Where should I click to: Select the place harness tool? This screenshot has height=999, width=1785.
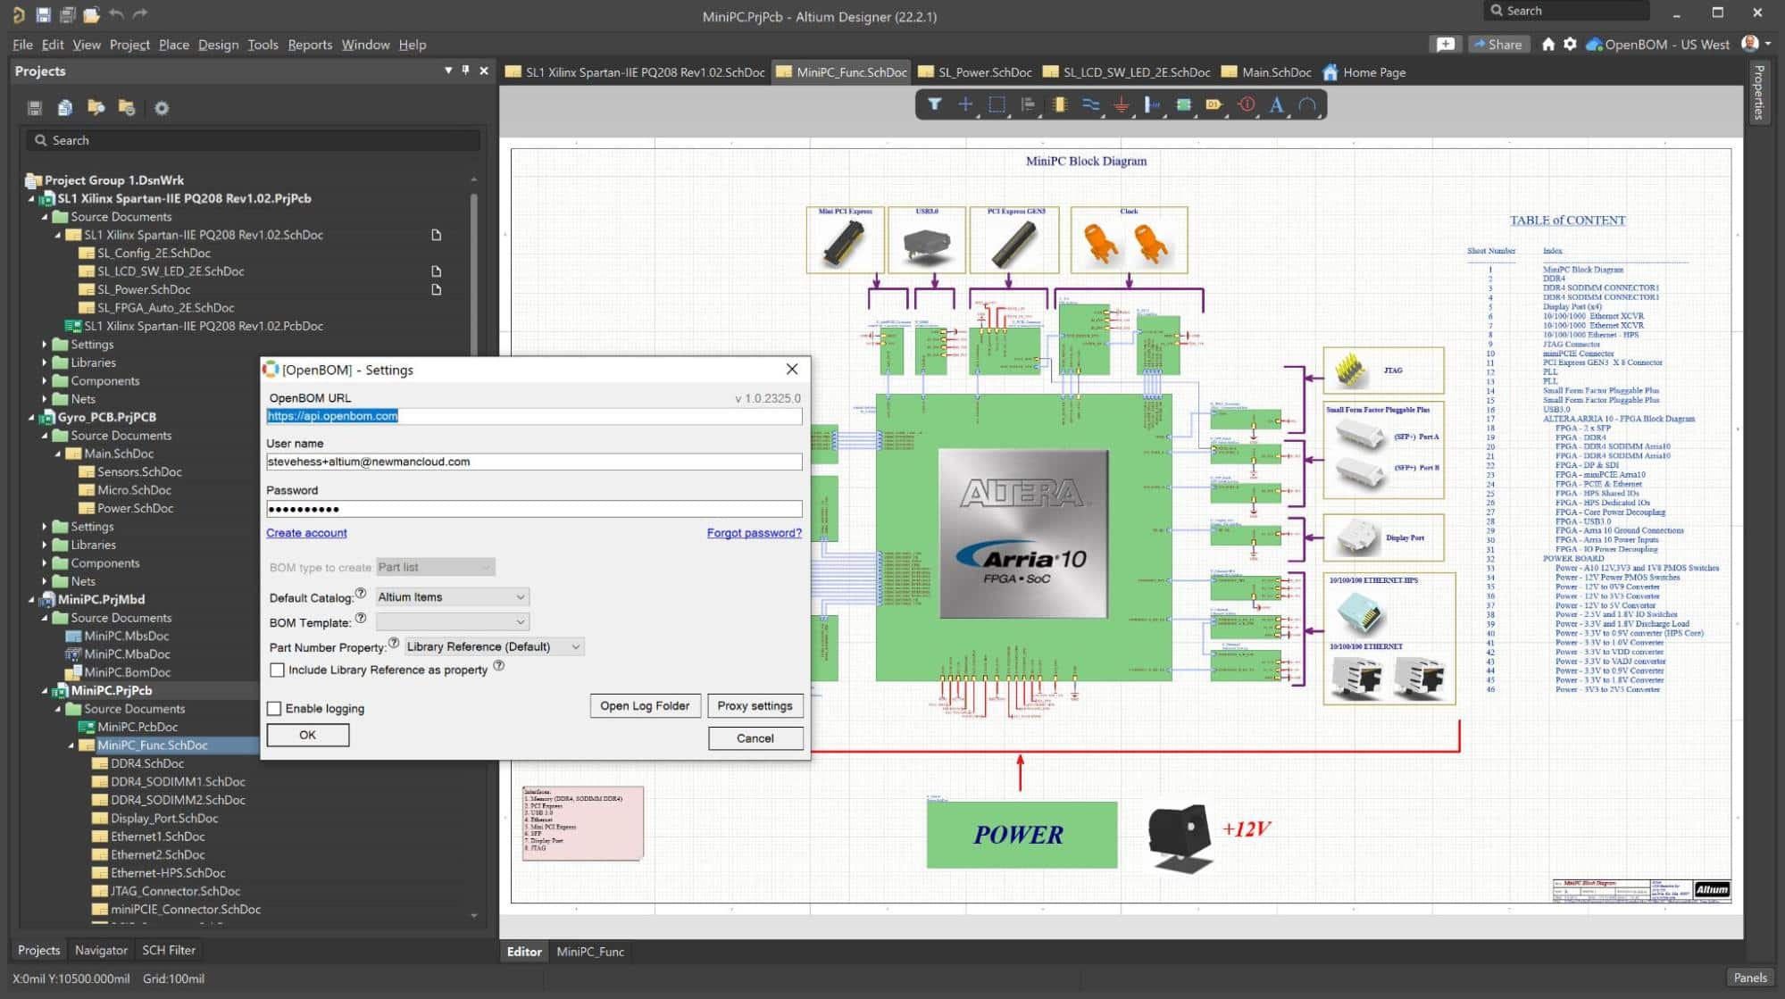point(1153,104)
